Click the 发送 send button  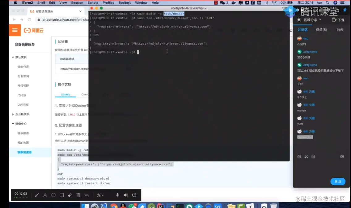338,182
